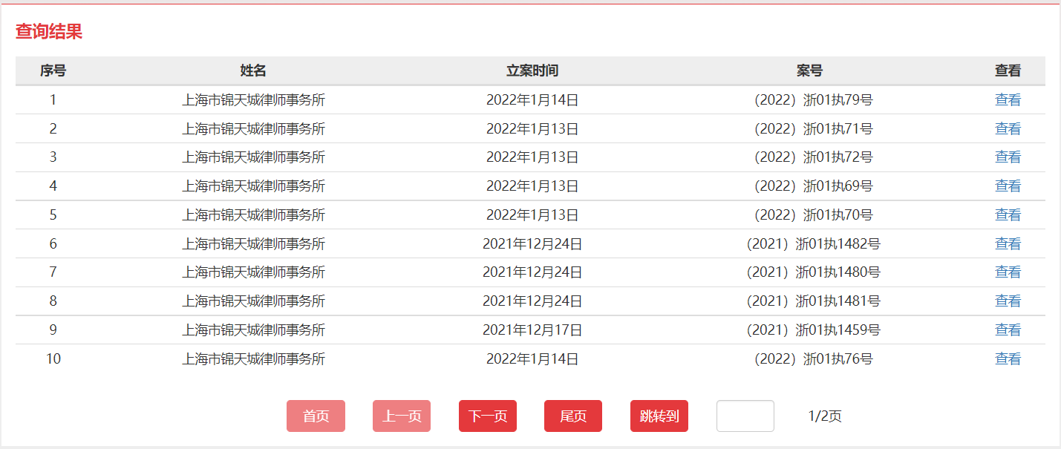Open 查看 for case 浙01执1480号

1008,272
